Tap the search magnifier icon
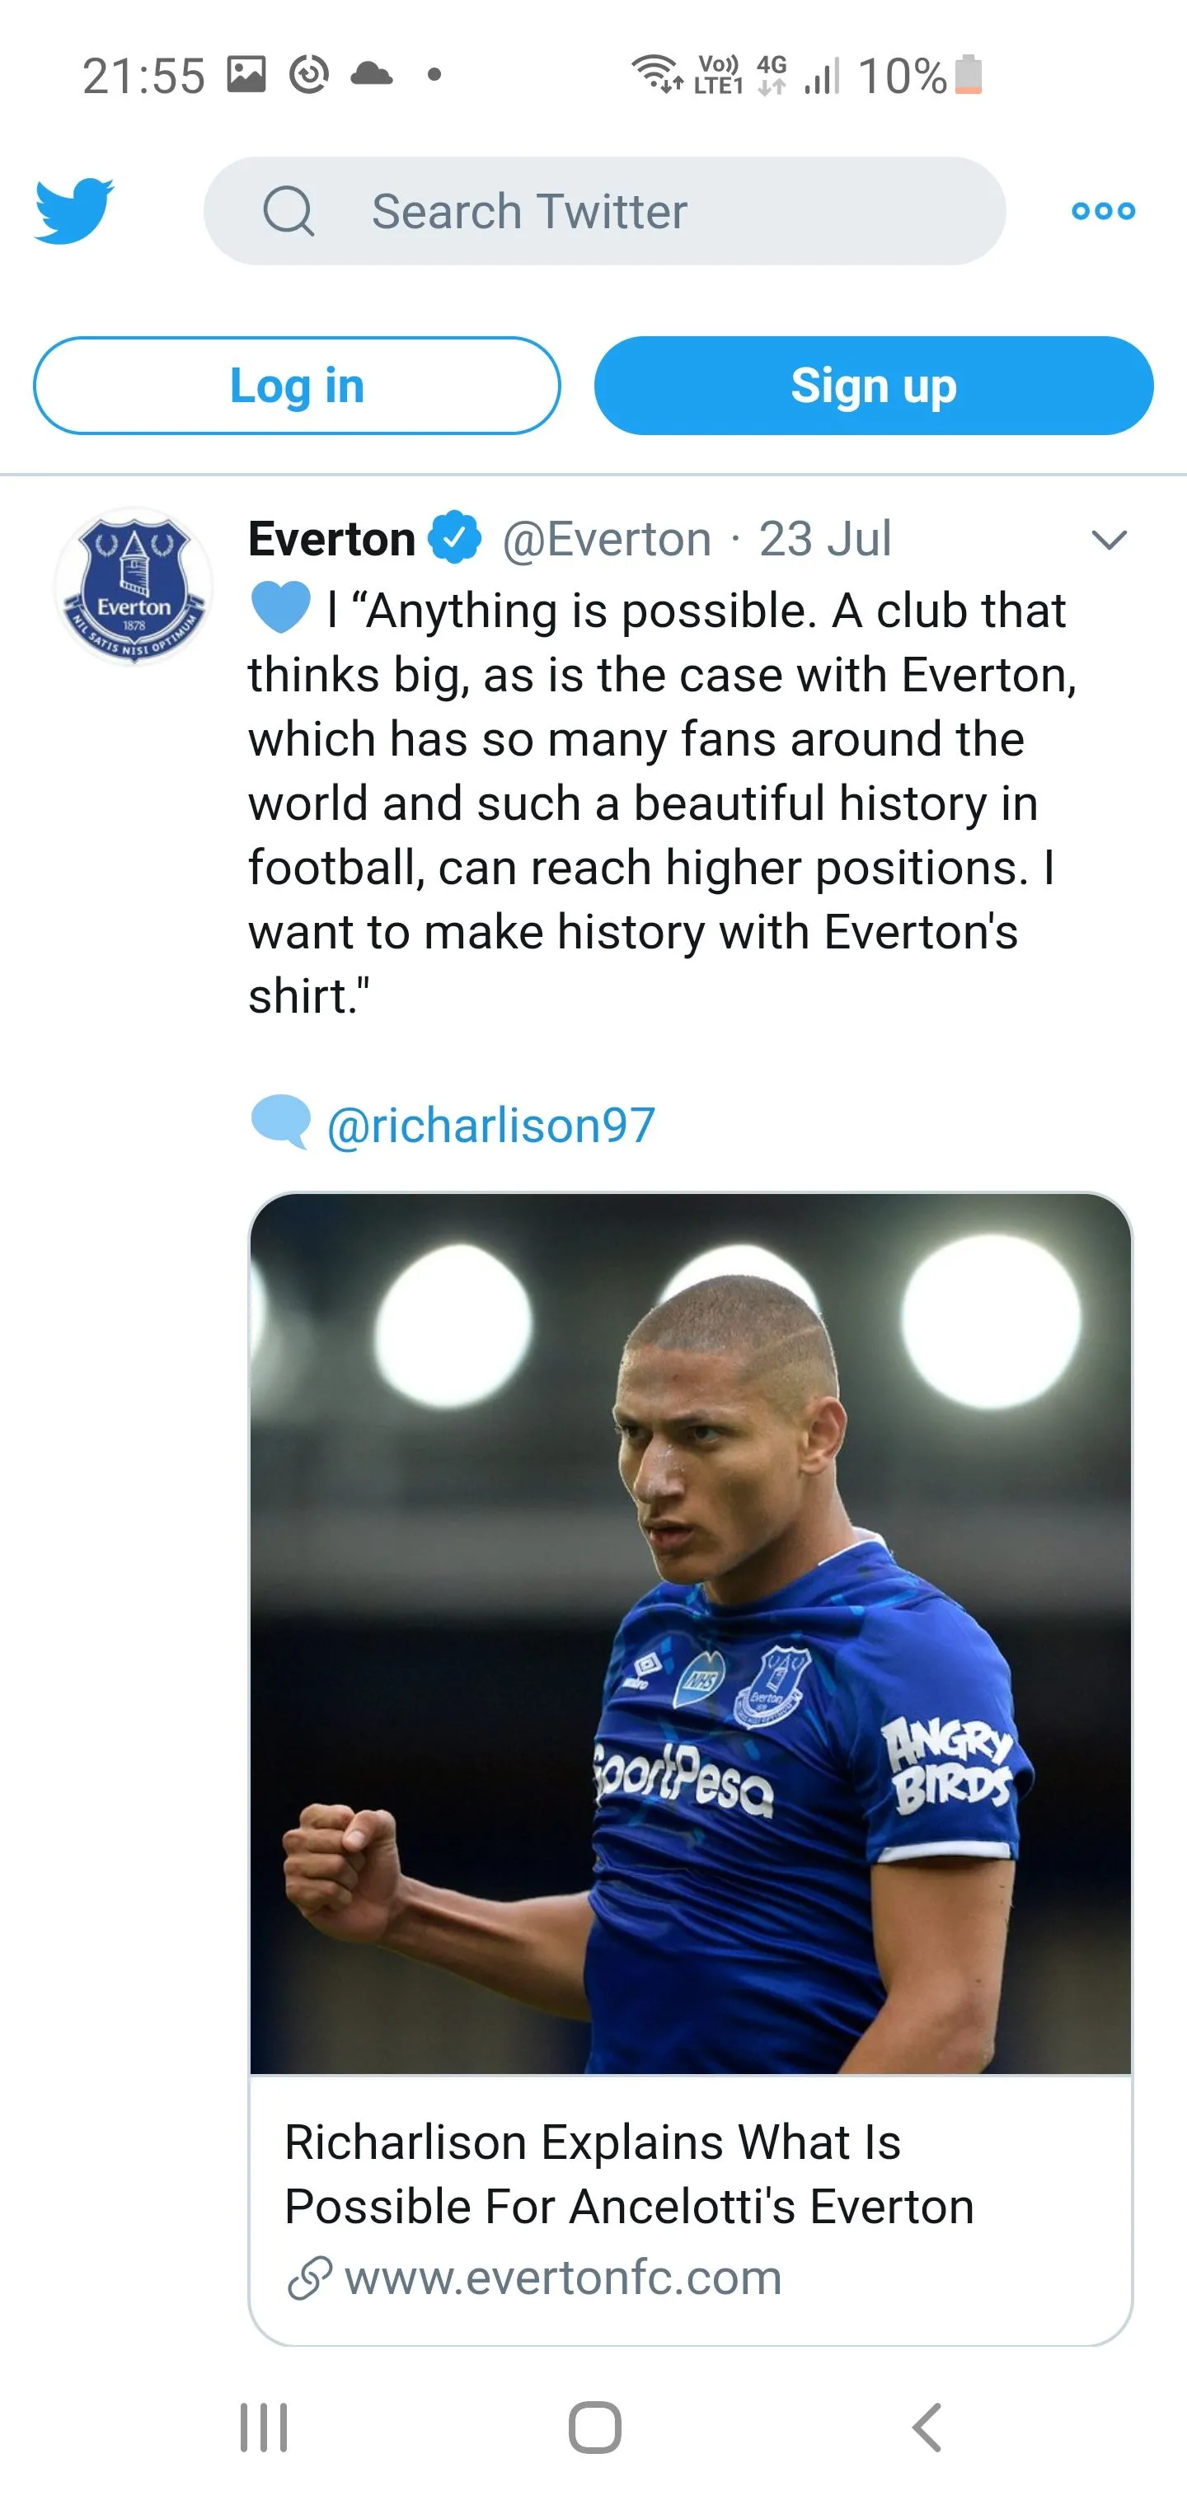1187x2505 pixels. pyautogui.click(x=289, y=211)
